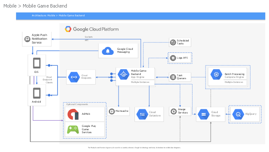Select the iOS device icon

37,63
